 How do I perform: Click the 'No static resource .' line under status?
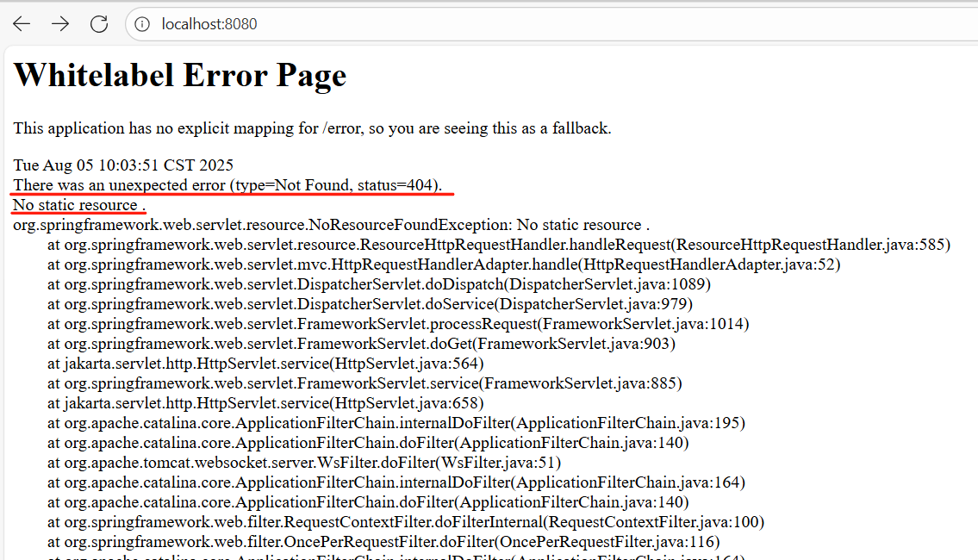point(79,205)
